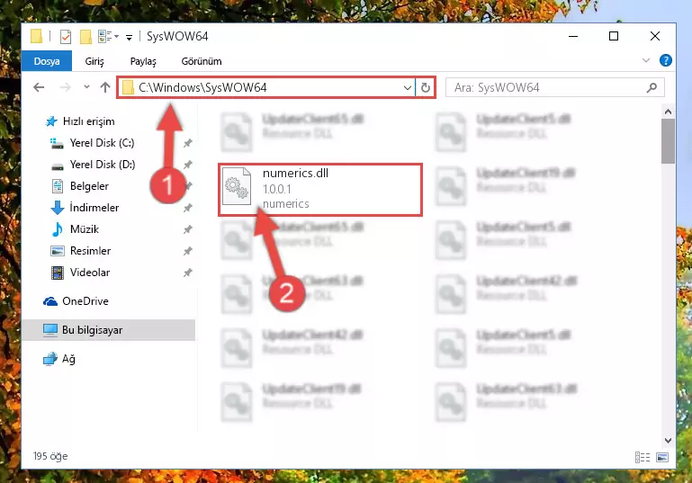The height and width of the screenshot is (483, 692).
Task: Click the pin icon beside İndirmeler
Action: click(187, 208)
